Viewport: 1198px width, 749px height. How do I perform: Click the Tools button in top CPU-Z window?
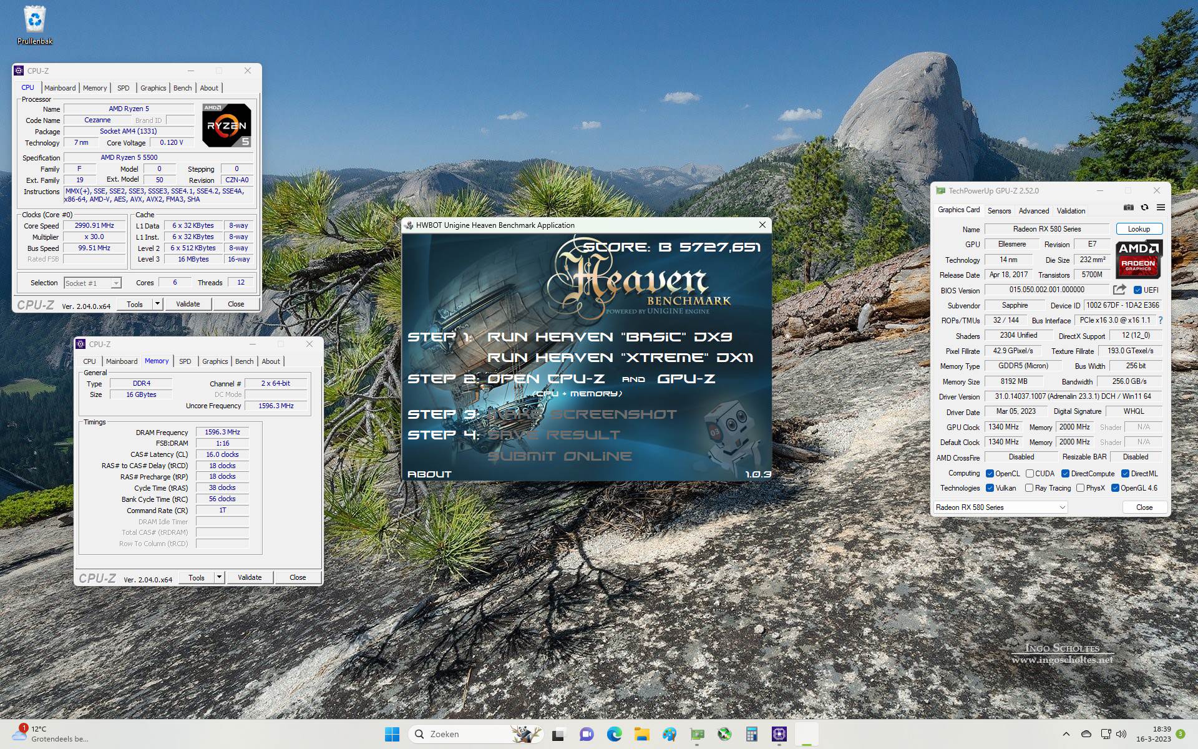135,304
